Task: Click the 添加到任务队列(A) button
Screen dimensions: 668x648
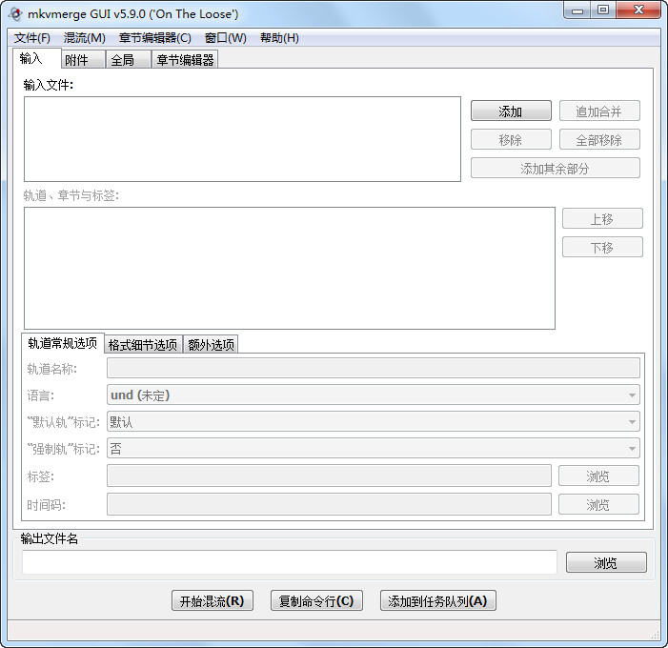Action: pyautogui.click(x=438, y=600)
